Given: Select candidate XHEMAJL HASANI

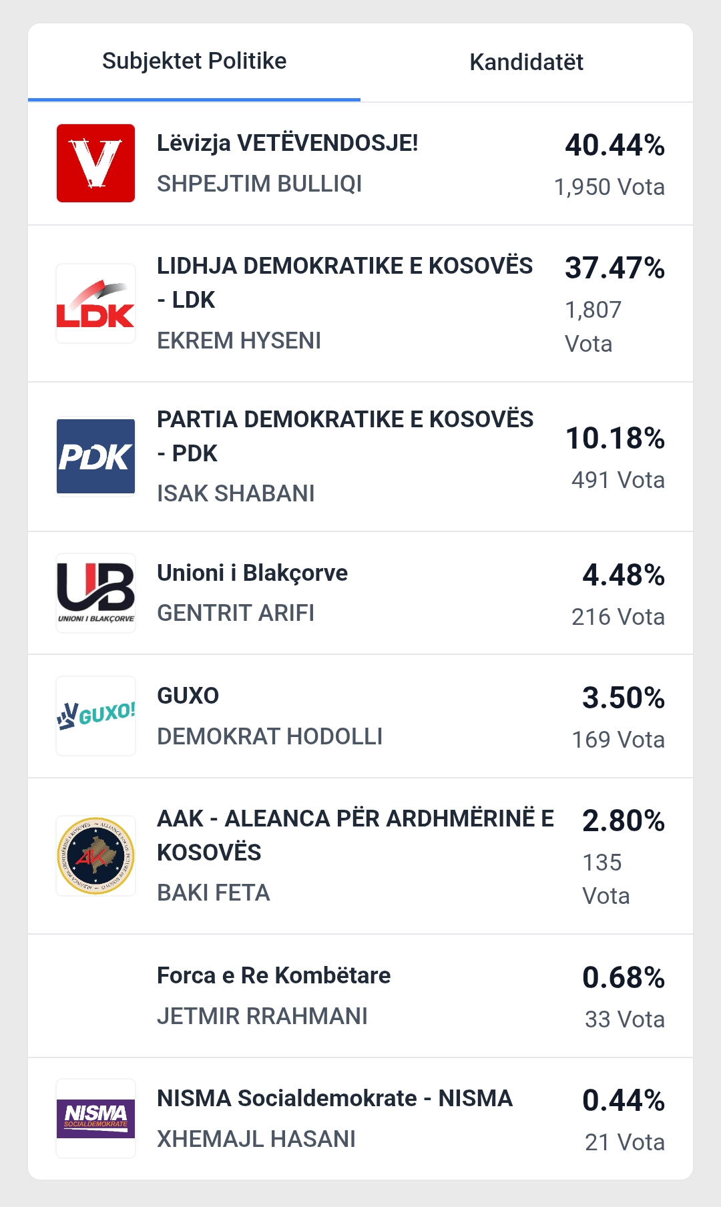Looking at the screenshot, I should click(x=256, y=1139).
